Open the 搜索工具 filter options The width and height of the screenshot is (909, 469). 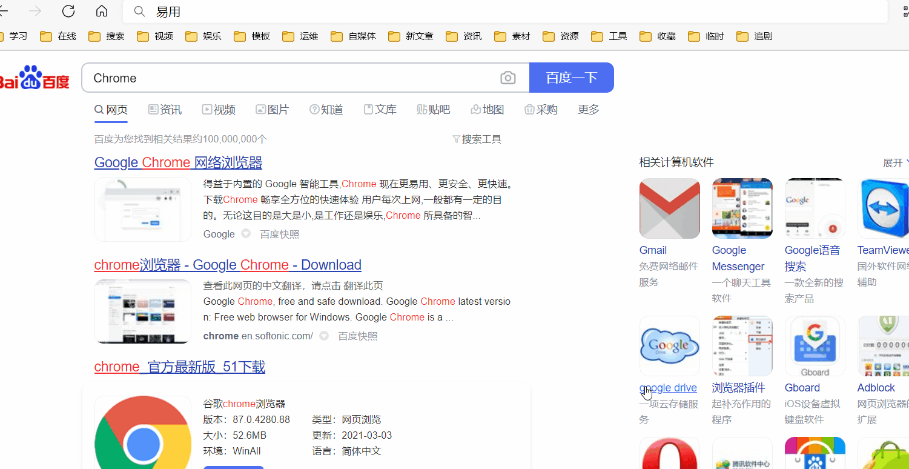point(477,139)
